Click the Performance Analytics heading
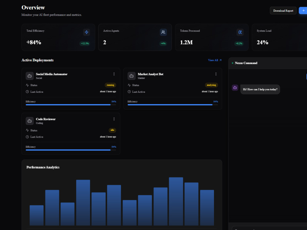The image size is (307, 230). [43, 167]
